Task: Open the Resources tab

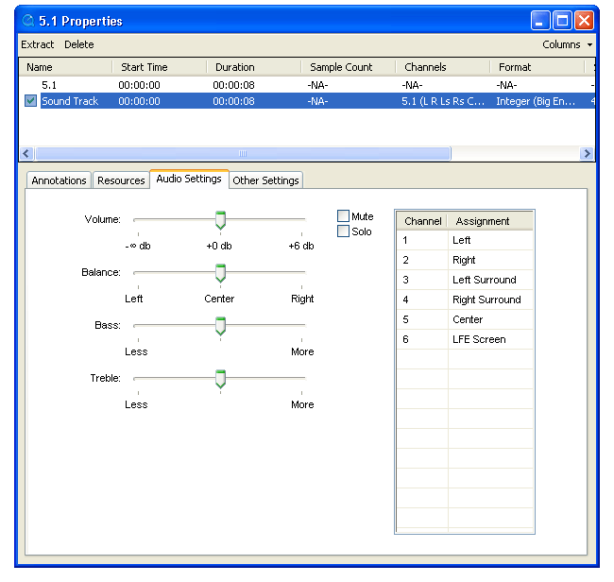Action: (121, 180)
